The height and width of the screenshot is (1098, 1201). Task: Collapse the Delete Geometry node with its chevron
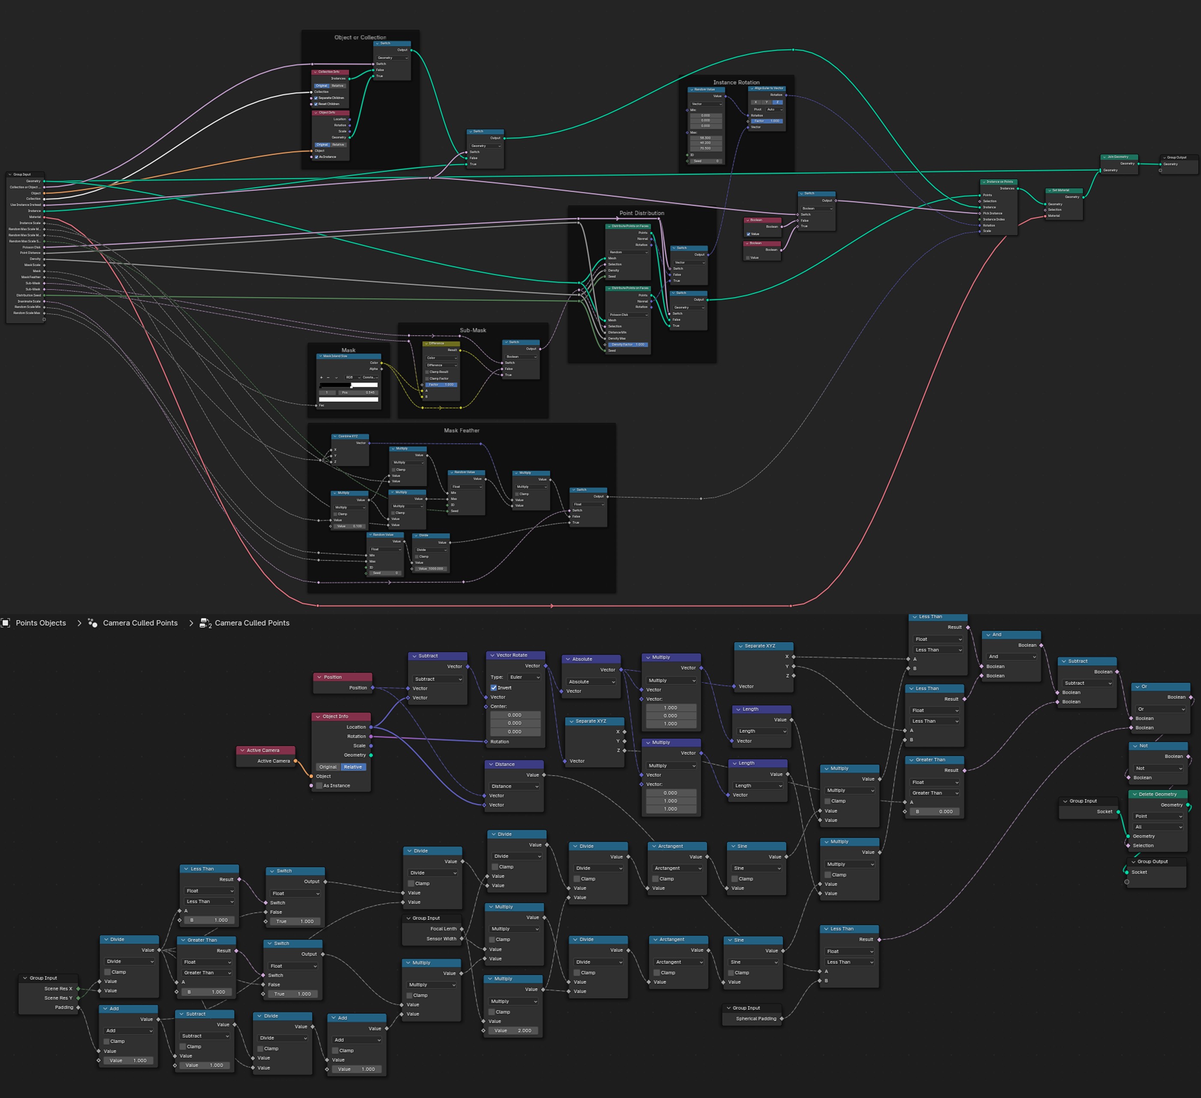[1135, 794]
